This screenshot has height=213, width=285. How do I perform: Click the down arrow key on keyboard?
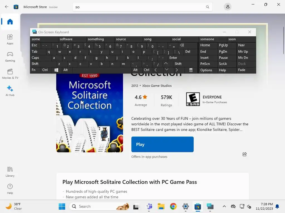pyautogui.click(x=166, y=70)
